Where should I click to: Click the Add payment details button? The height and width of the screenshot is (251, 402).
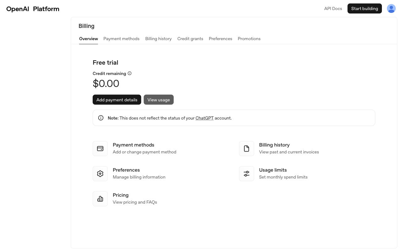[117, 99]
